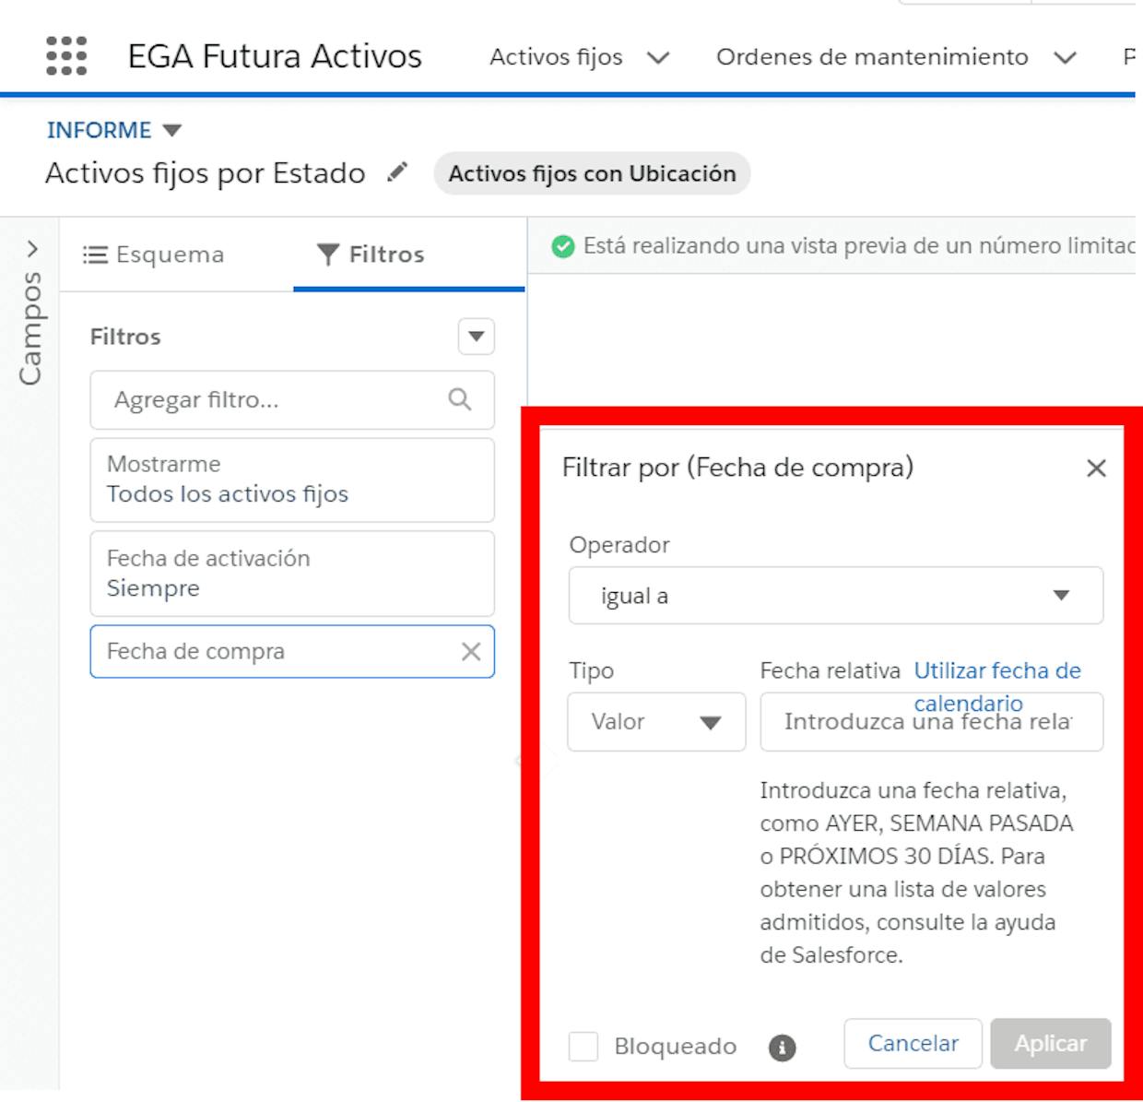This screenshot has width=1143, height=1102.
Task: Open the Filtros options dropdown arrow
Action: point(477,336)
